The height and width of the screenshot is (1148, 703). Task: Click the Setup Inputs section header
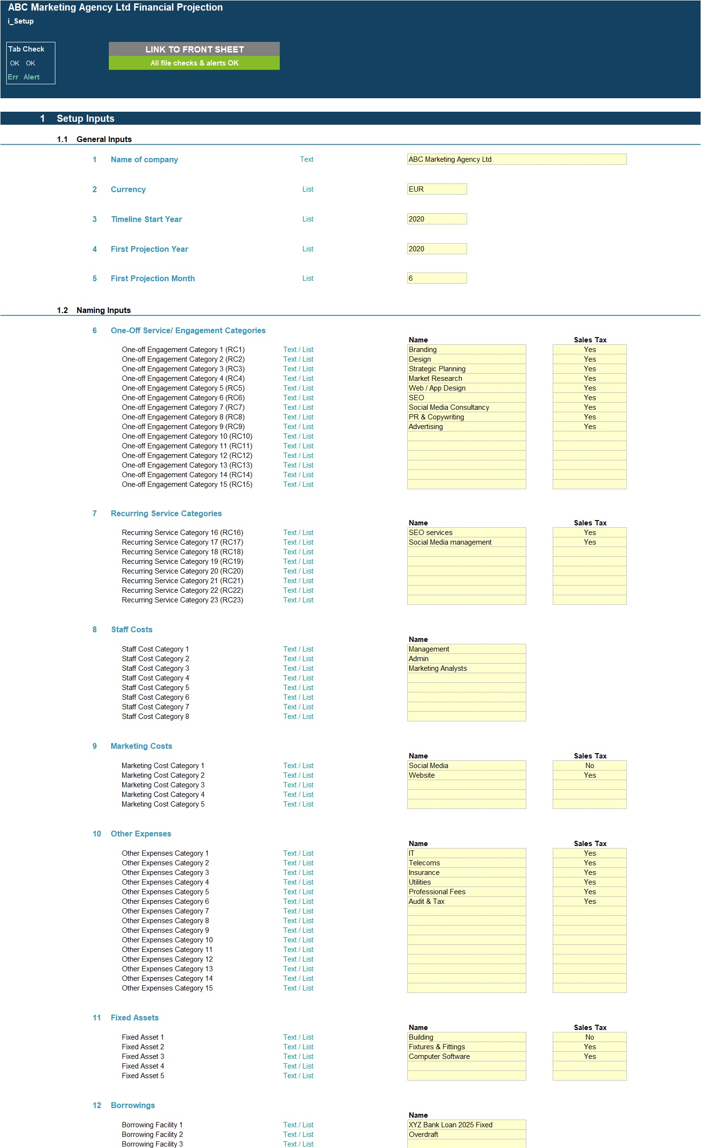point(86,118)
